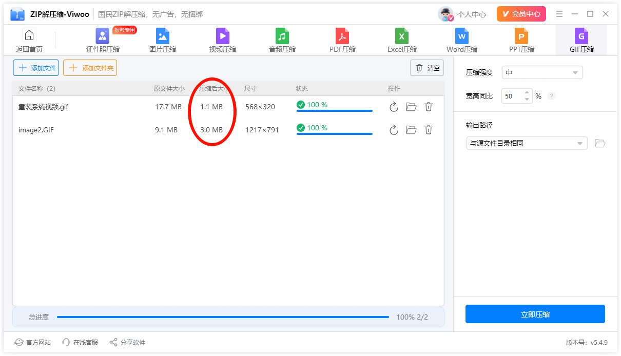621x356 pixels.
Task: Click 添加文件 add file button
Action: 36,68
